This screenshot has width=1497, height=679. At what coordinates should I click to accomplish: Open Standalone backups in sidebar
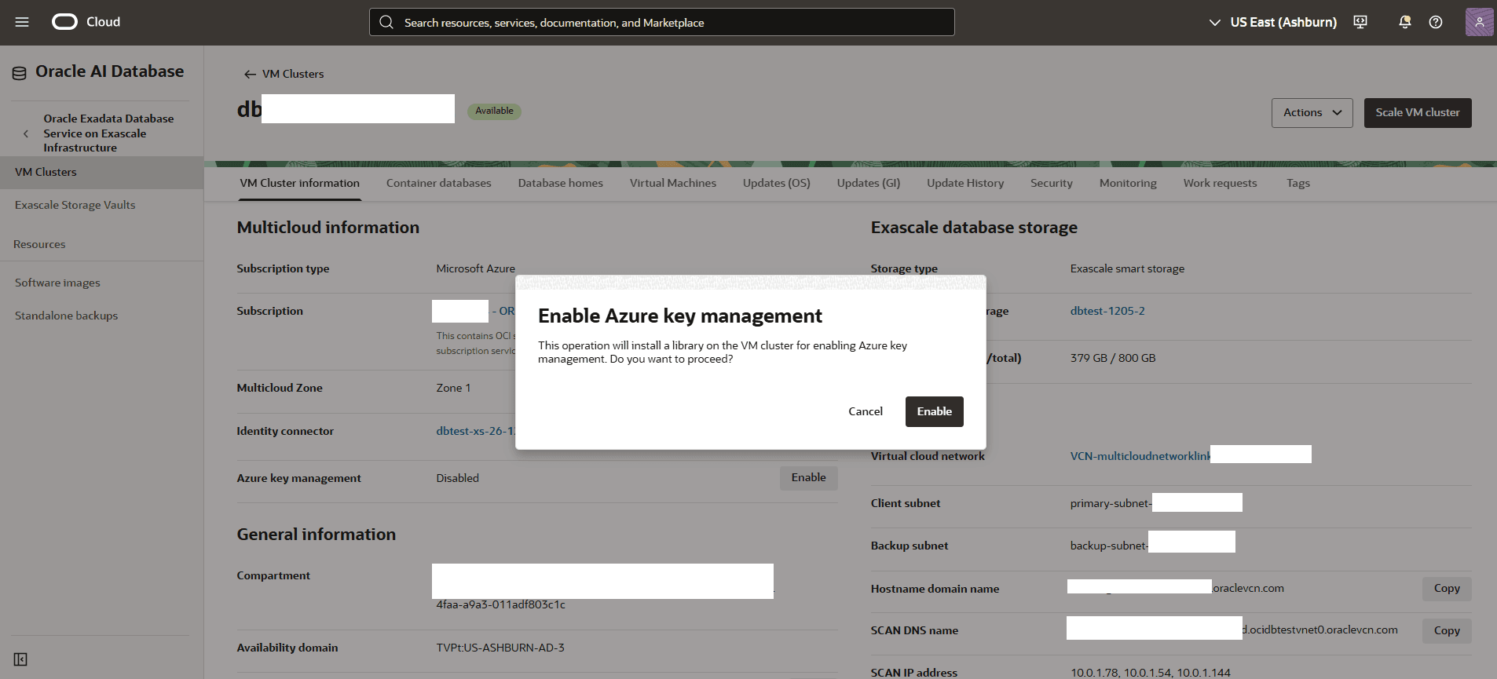click(x=66, y=316)
